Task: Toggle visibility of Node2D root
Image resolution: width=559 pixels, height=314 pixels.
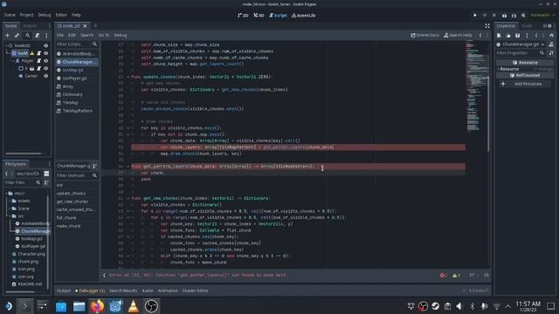Action: (46, 45)
